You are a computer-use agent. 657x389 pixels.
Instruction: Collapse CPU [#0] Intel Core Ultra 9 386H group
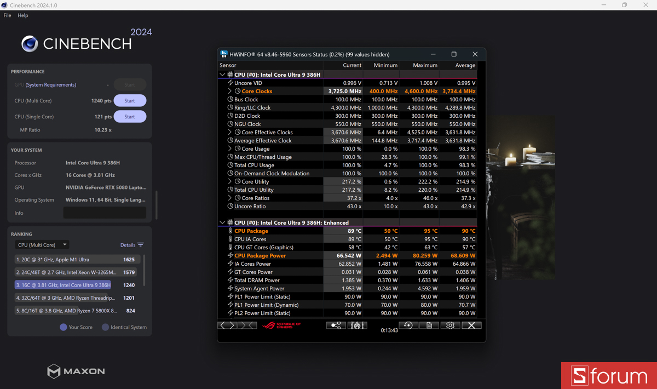(x=222, y=75)
